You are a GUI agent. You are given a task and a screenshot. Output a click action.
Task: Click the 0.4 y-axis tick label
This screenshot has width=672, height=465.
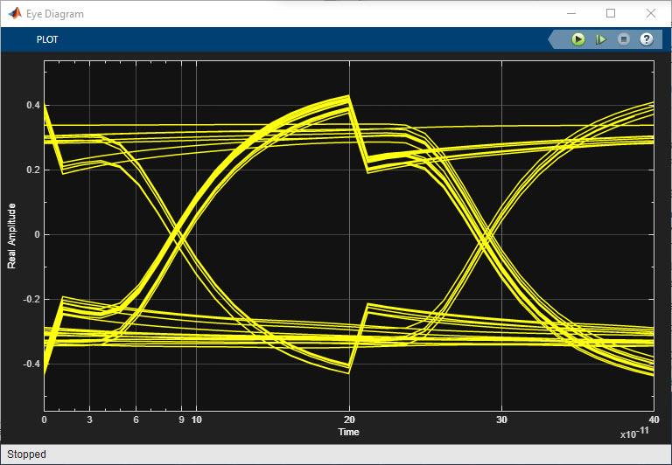click(x=33, y=106)
